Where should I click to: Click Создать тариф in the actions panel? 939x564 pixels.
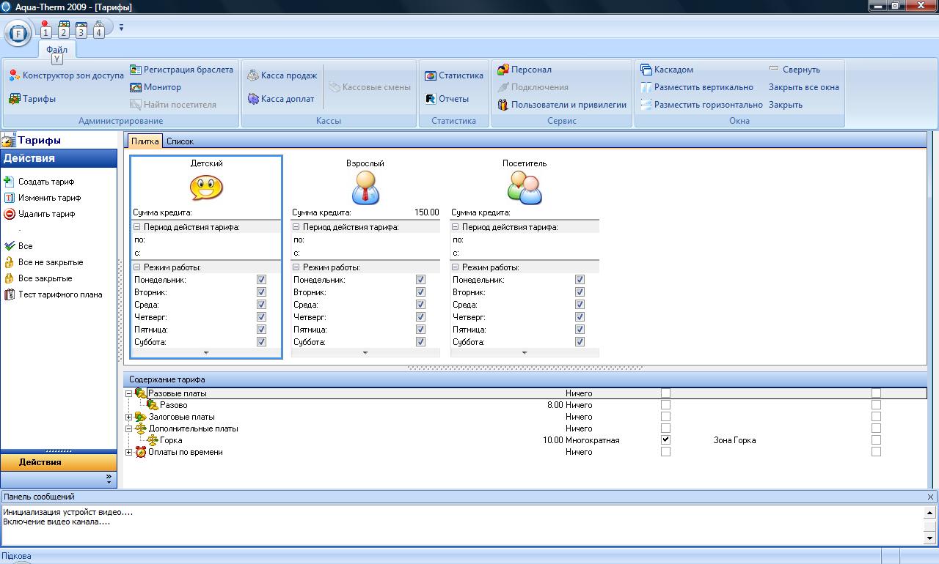[x=46, y=182]
